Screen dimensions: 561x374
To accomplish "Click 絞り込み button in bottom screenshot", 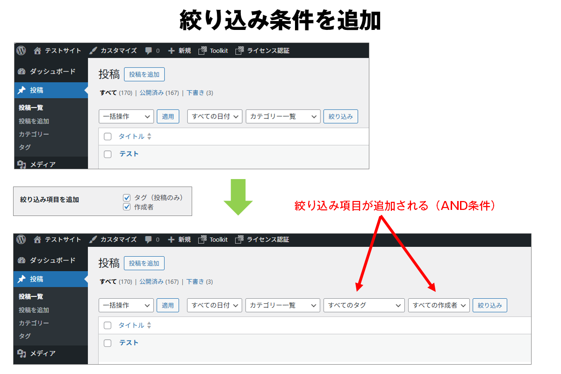I will [490, 305].
